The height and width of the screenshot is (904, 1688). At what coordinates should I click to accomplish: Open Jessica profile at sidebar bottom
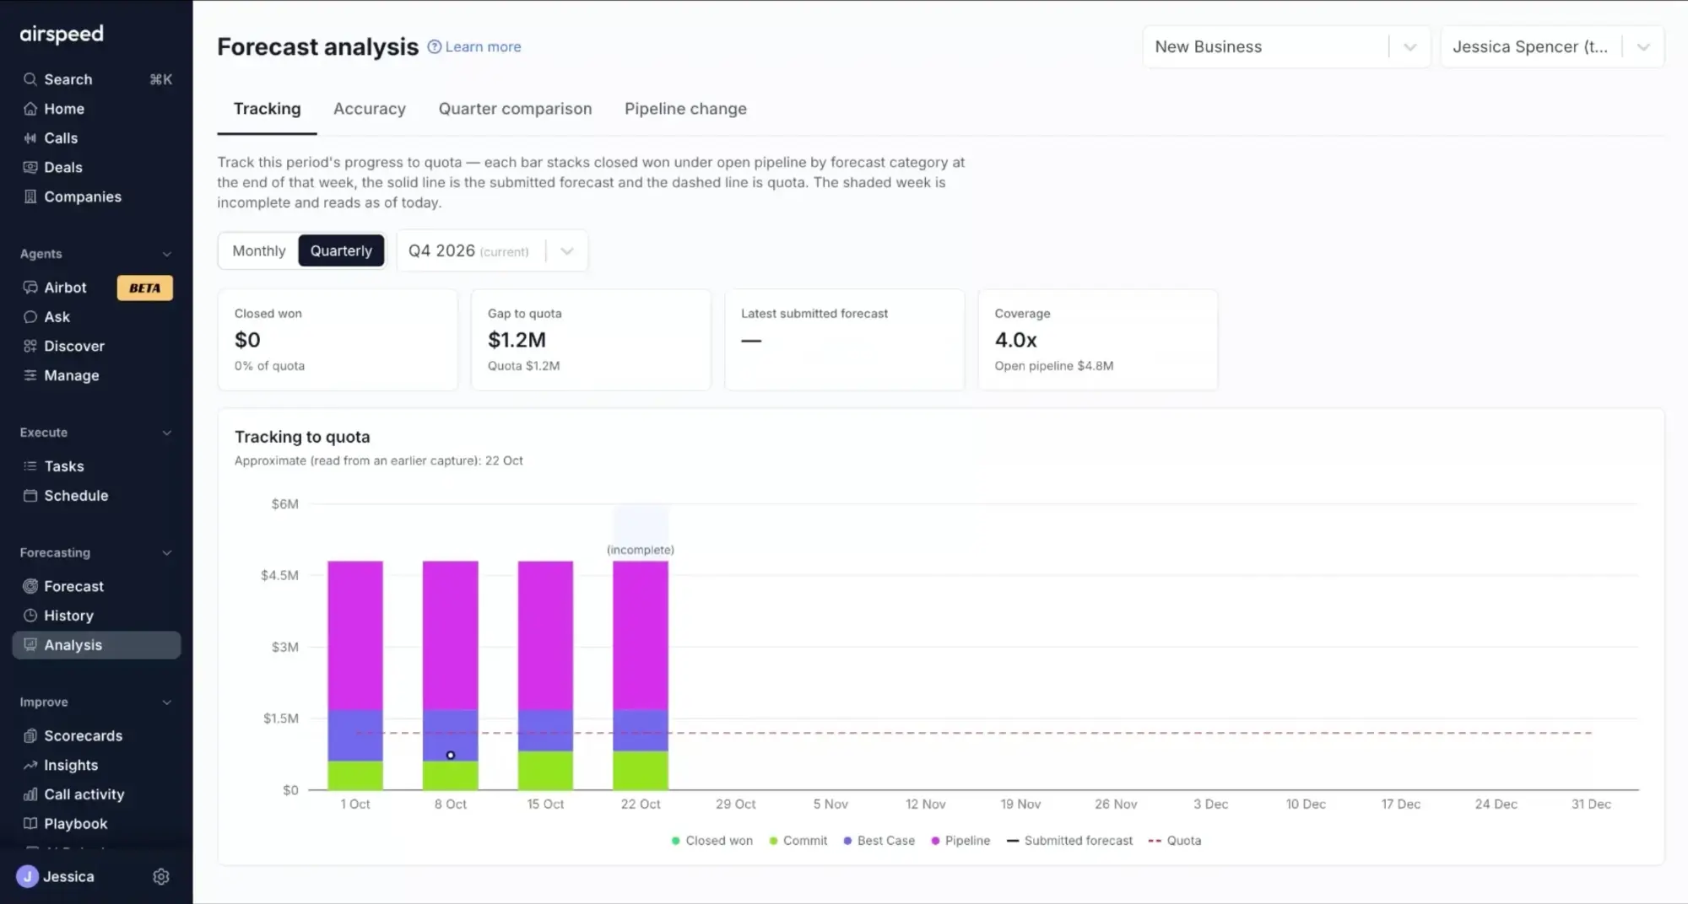pos(56,877)
